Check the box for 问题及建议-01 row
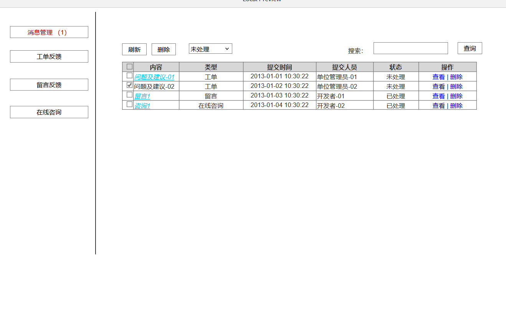 pos(129,76)
